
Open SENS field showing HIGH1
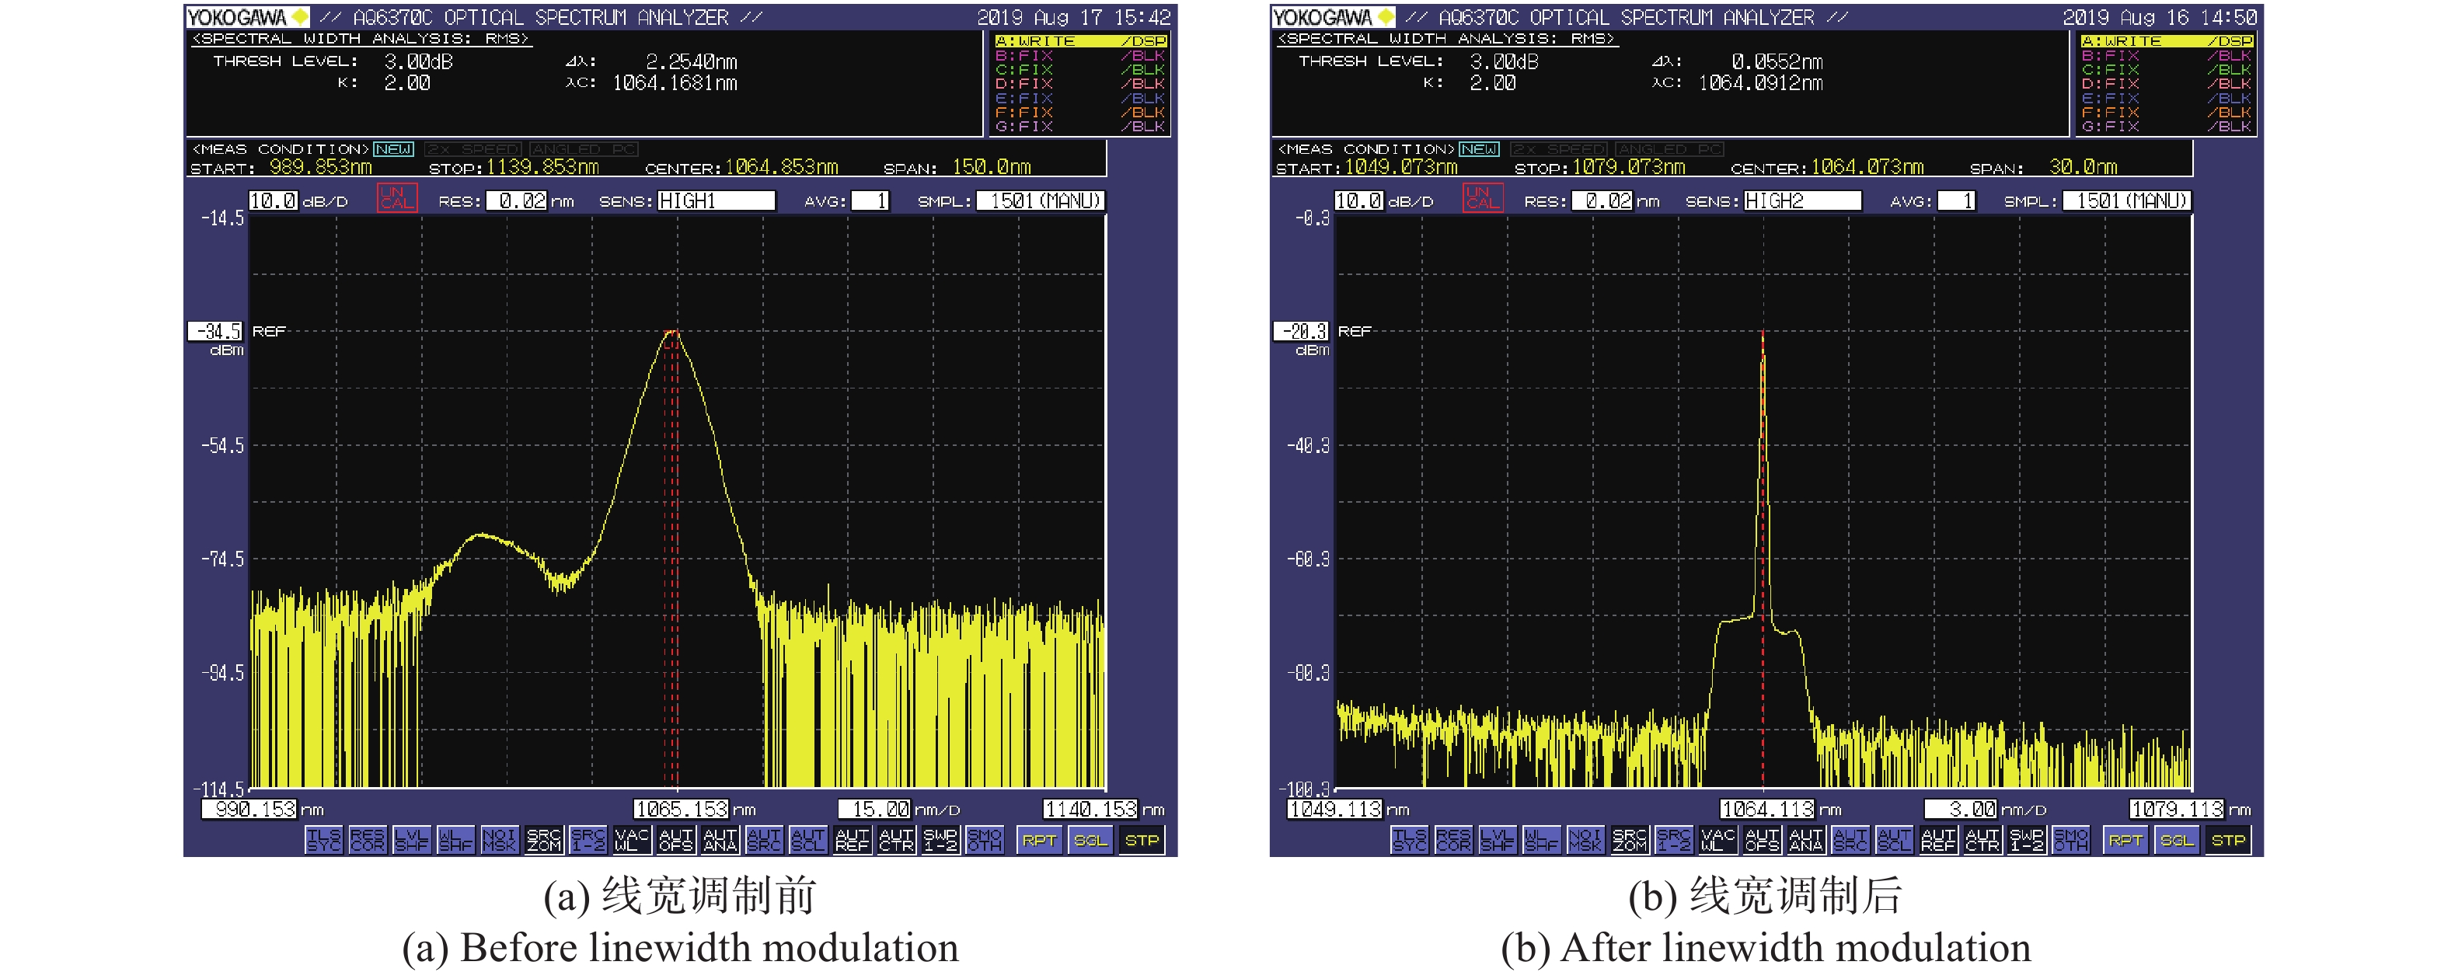(716, 200)
